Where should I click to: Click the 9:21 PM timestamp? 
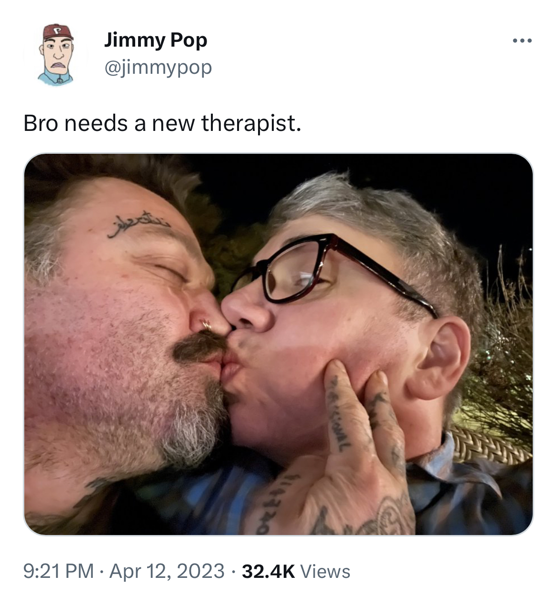(x=59, y=571)
